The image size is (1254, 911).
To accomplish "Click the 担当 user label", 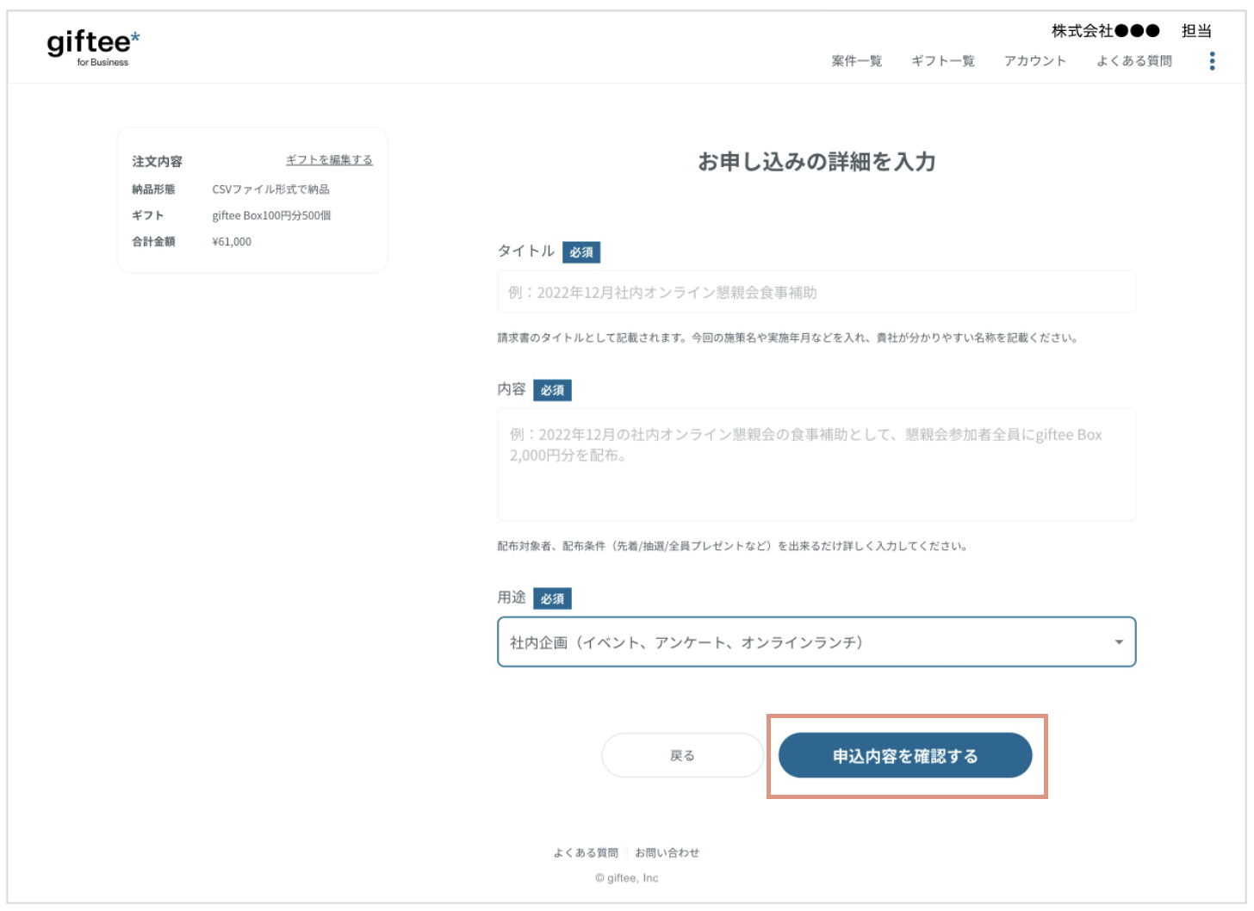I will pyautogui.click(x=1196, y=31).
